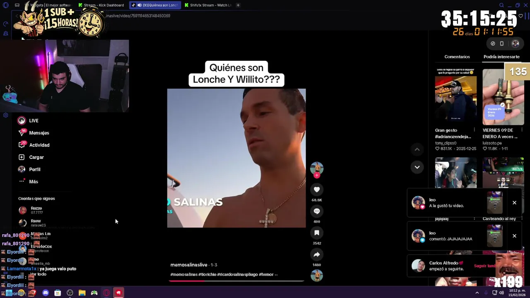Viewport: 530px width, 298px height.
Task: Bookmark the video via the save icon
Action: 317,233
